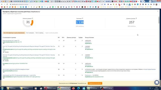Bookmark this page with the star icon
161x90 pixels.
coord(105,4)
